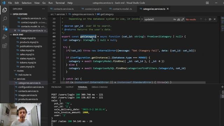224x126 pixels.
Task: Switch to the Problems panel tab
Action: point(56,87)
